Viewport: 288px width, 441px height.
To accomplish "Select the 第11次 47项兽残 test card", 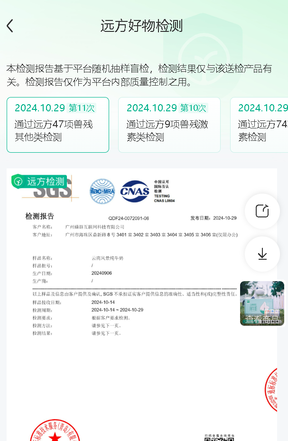I will pyautogui.click(x=58, y=125).
